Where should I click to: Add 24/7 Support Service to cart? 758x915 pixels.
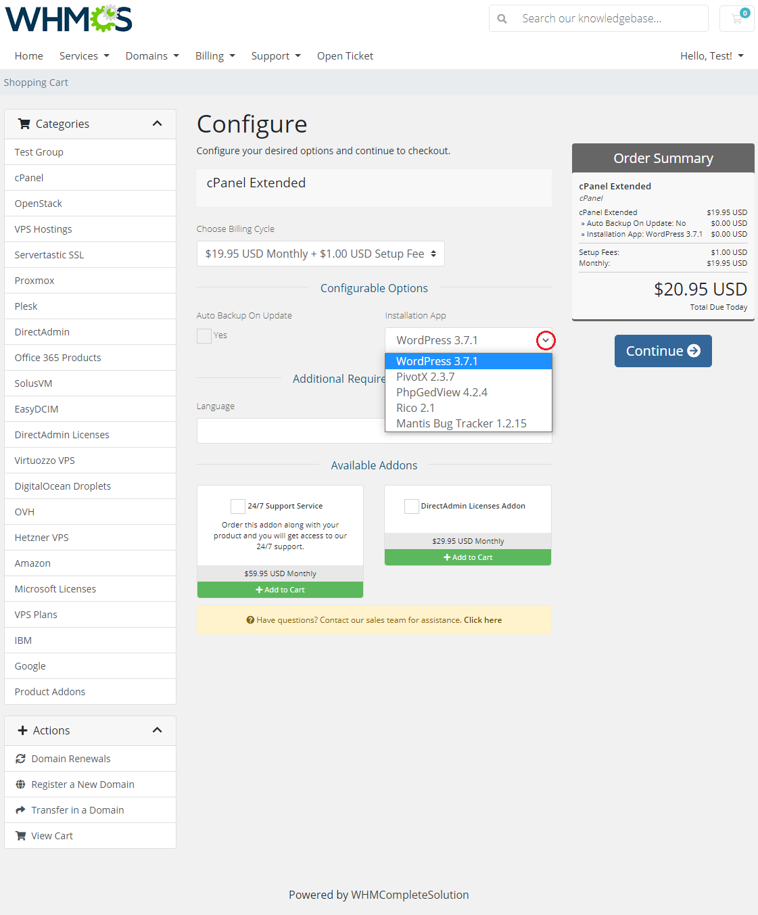tap(280, 590)
